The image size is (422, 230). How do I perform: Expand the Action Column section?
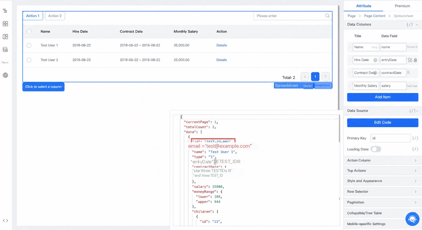click(382, 160)
